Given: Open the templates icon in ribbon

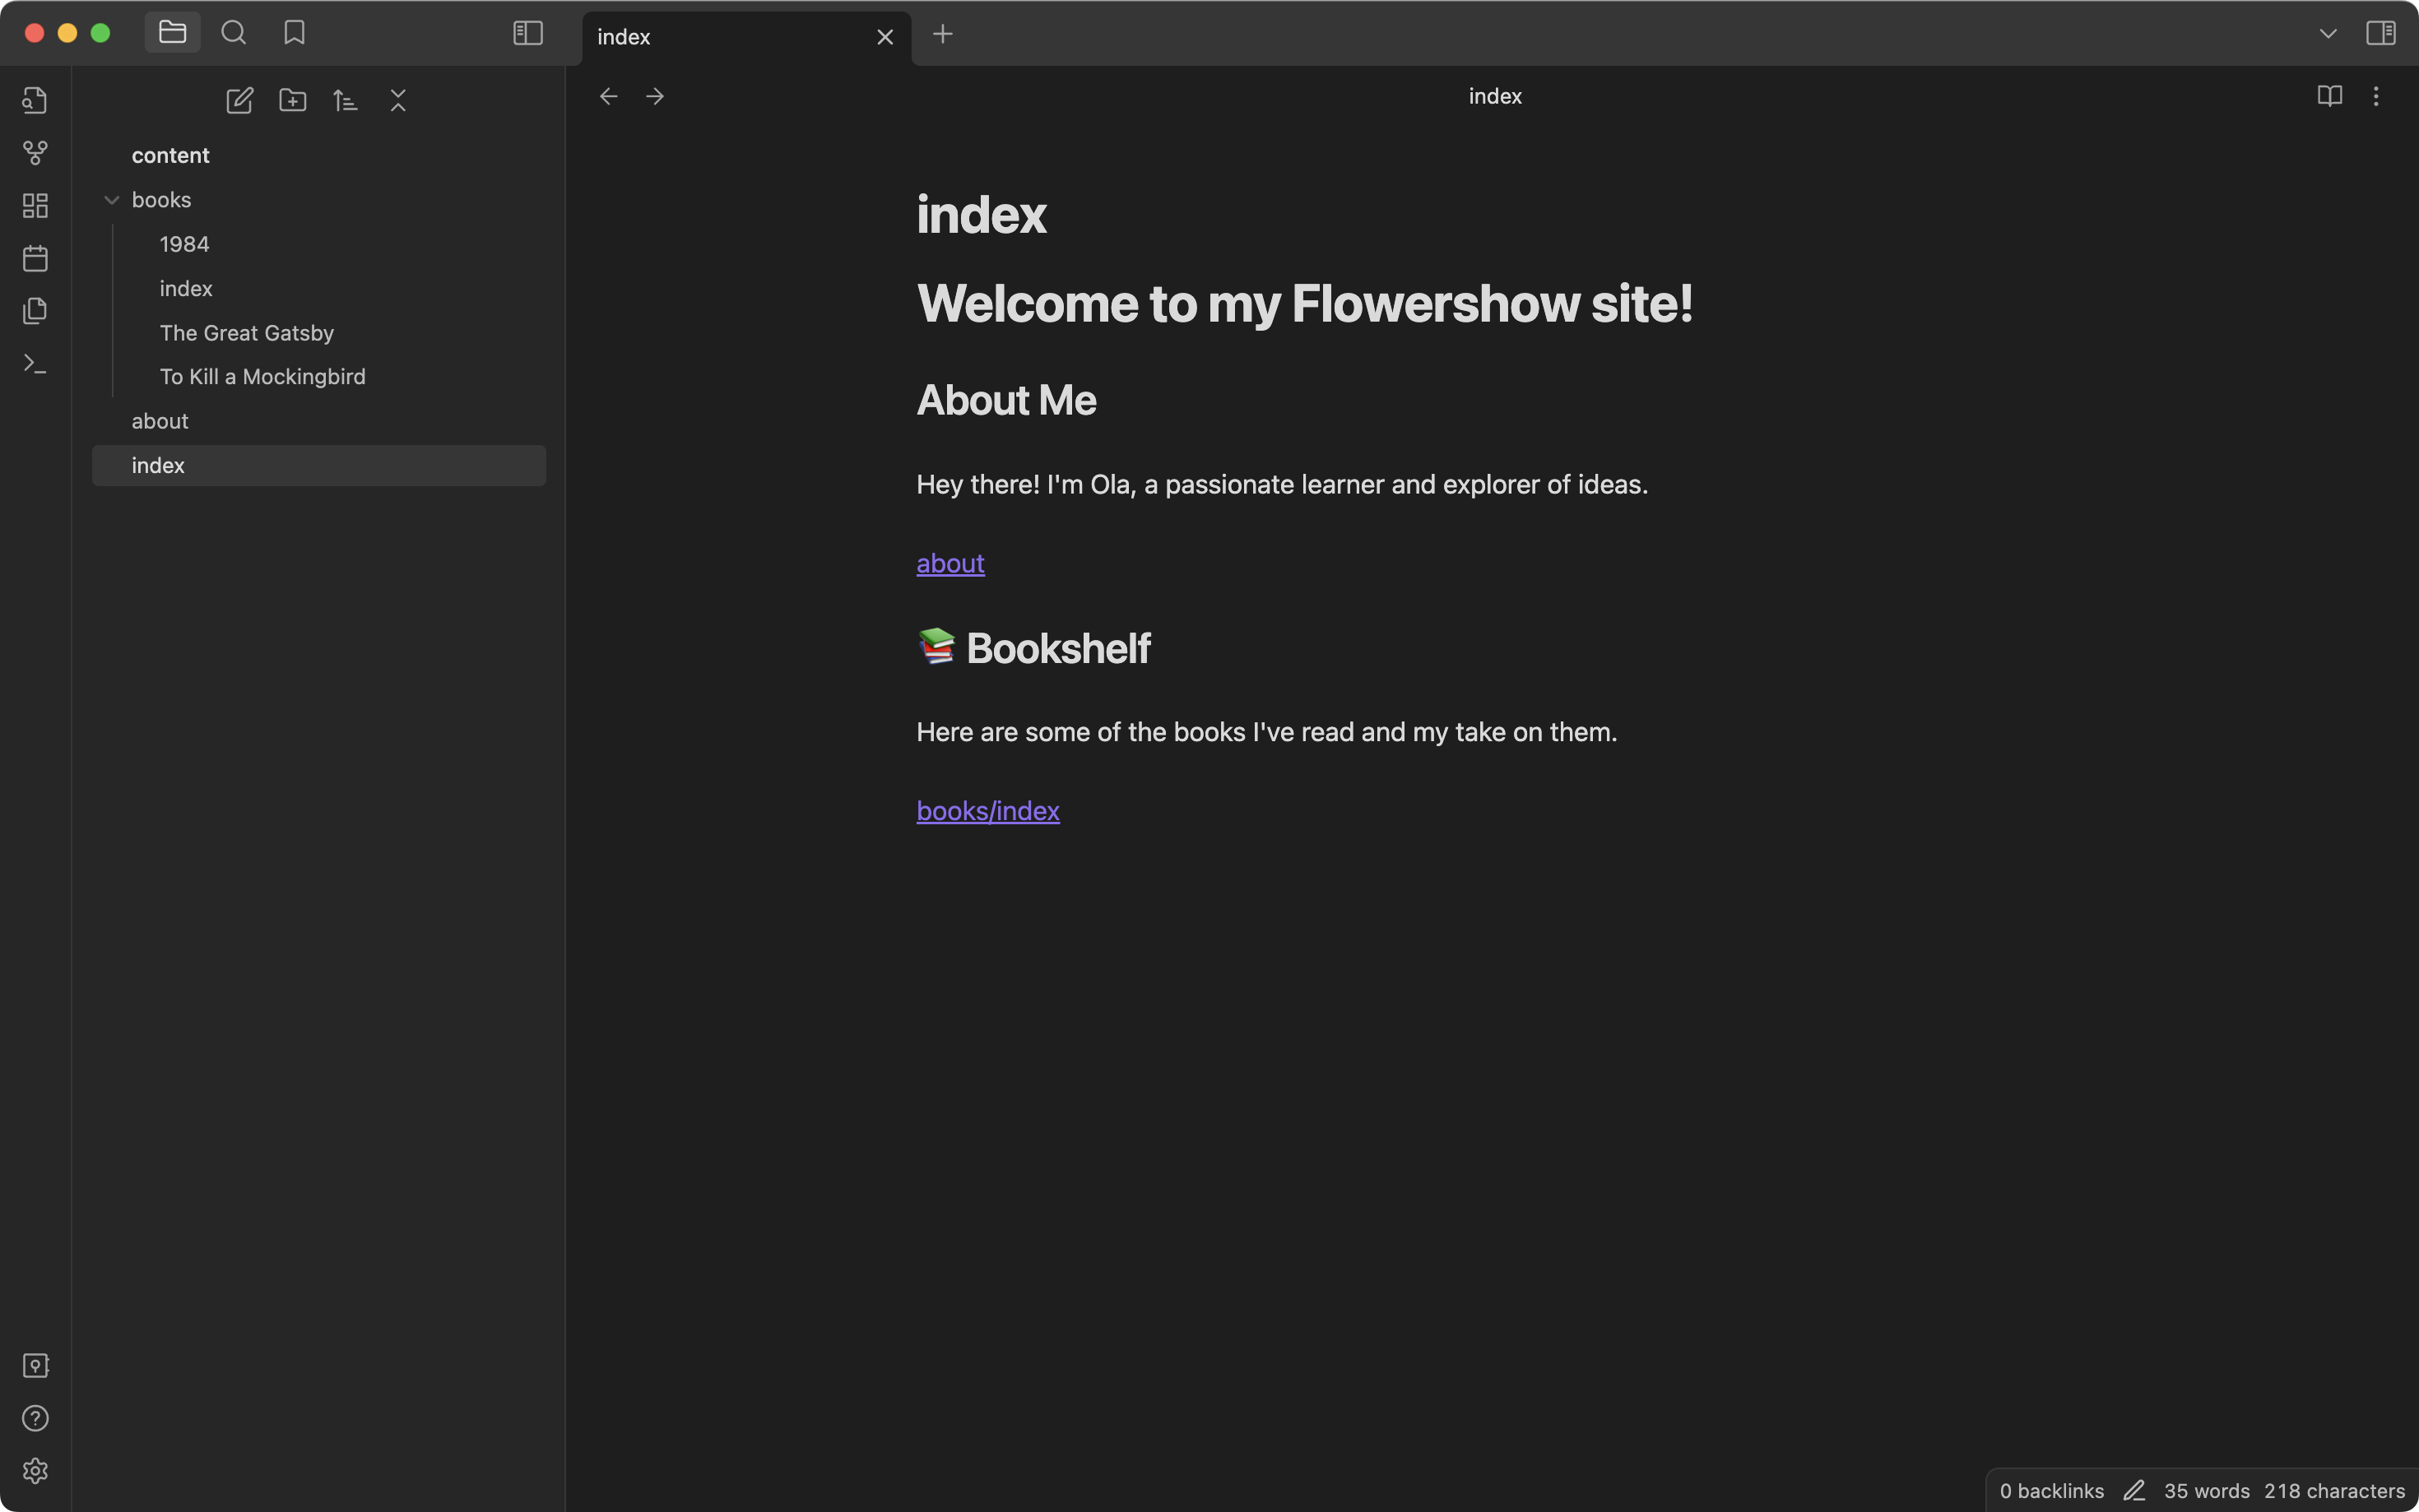Looking at the screenshot, I should pyautogui.click(x=35, y=311).
